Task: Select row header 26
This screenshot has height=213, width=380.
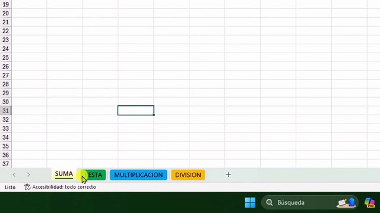Action: pyautogui.click(x=5, y=66)
